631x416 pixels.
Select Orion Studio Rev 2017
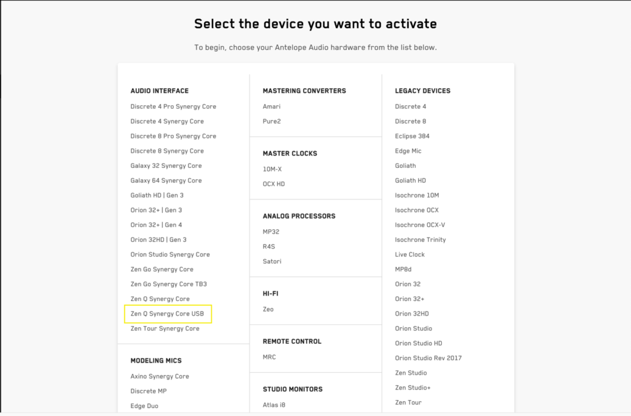click(428, 358)
